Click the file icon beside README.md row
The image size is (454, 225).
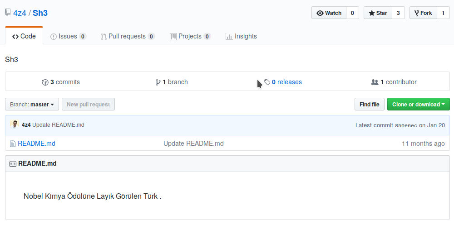(x=12, y=144)
